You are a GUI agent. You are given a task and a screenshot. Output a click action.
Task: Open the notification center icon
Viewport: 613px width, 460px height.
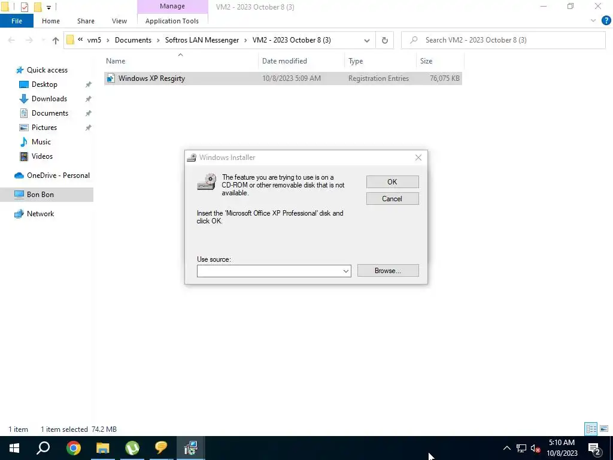tap(594, 448)
